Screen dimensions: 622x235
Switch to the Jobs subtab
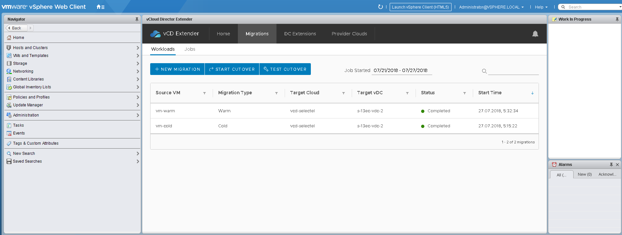click(x=190, y=49)
